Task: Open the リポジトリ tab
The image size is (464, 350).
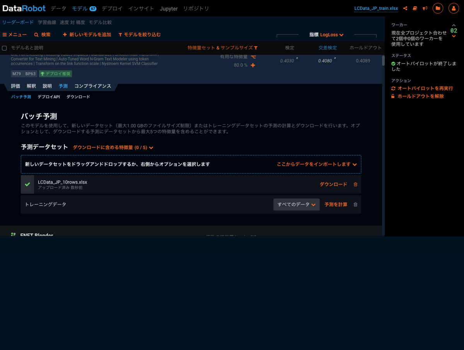Action: (196, 8)
